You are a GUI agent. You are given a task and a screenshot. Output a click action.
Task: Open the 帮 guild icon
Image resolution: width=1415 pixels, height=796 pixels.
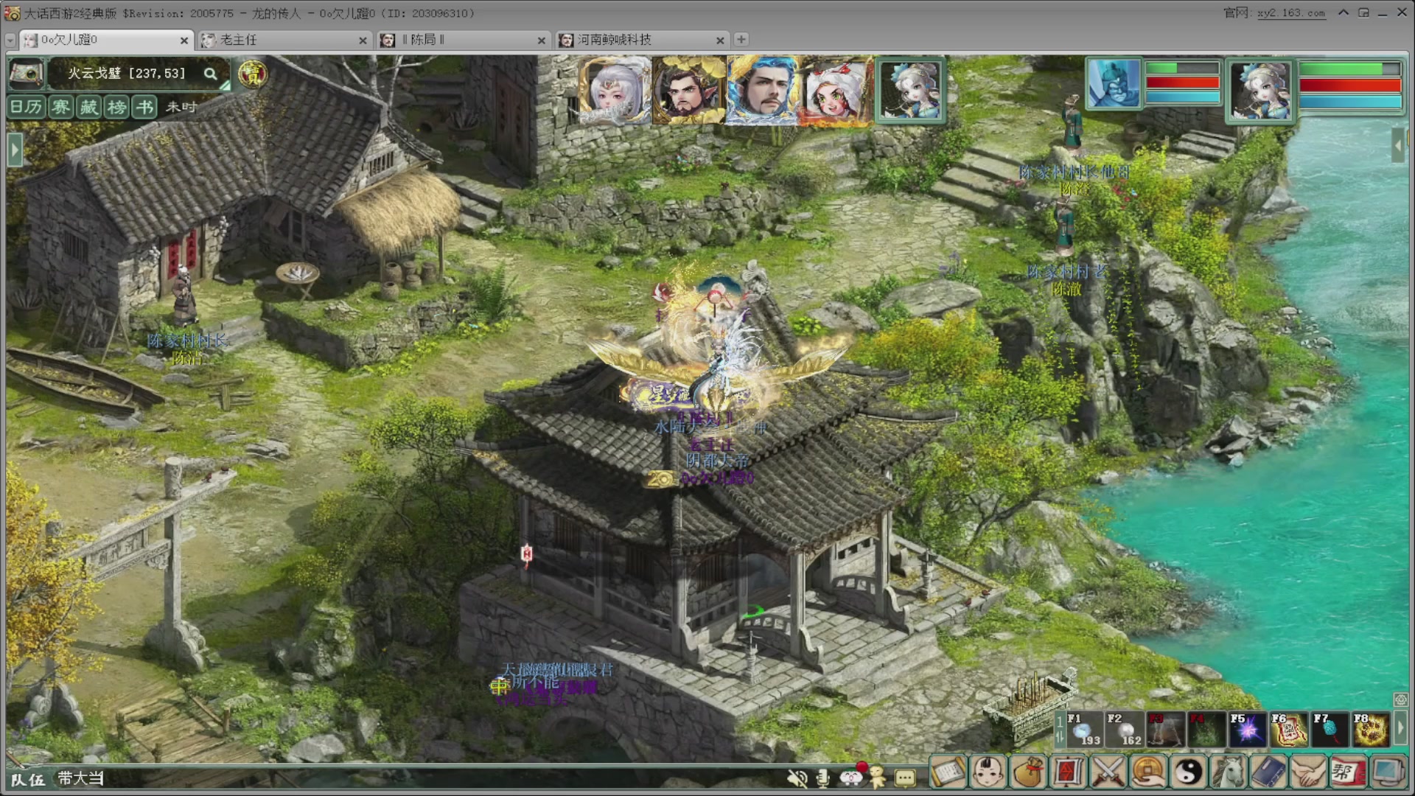click(1348, 772)
